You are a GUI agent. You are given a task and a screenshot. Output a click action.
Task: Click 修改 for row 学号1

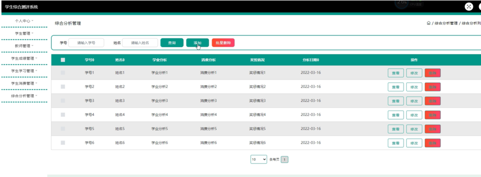414,73
